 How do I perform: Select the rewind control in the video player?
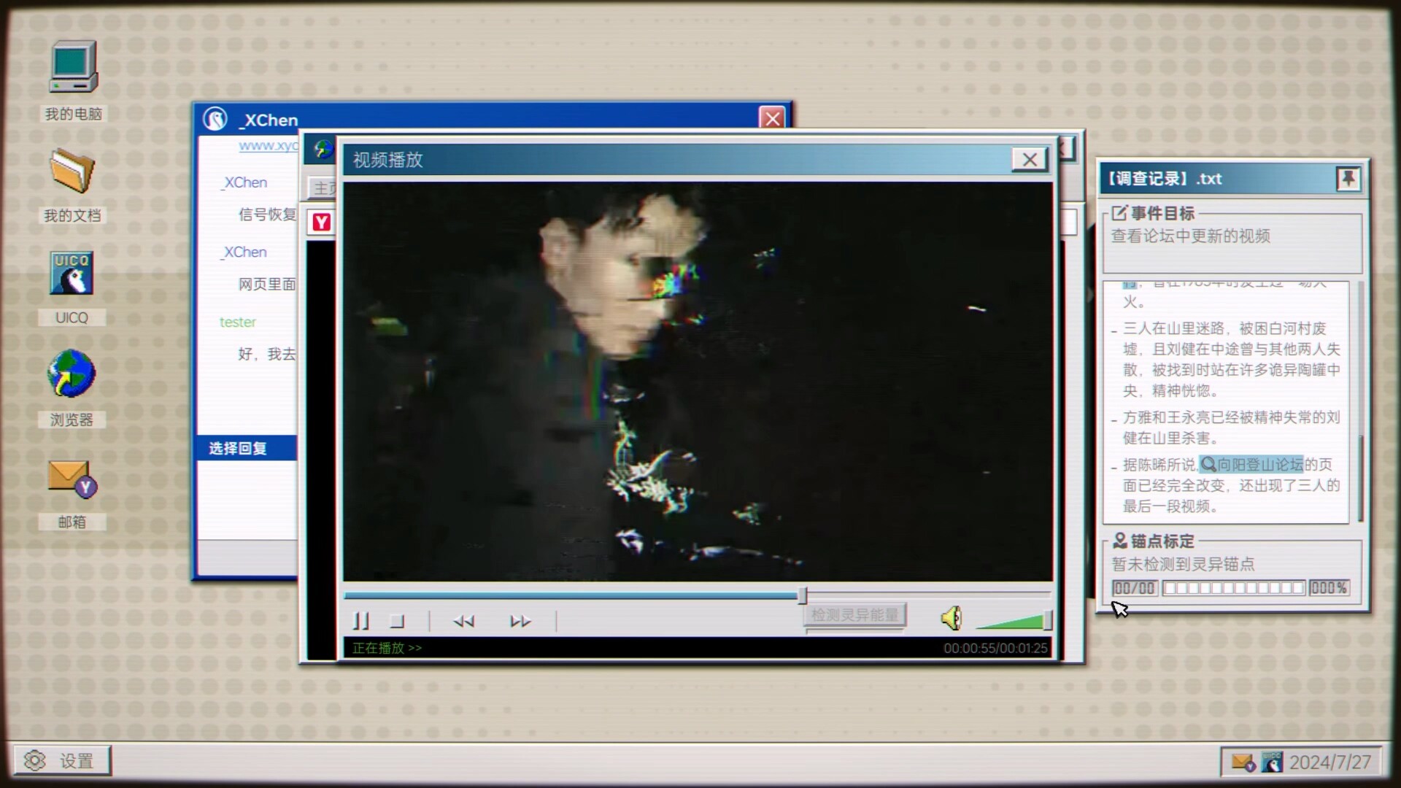(464, 622)
